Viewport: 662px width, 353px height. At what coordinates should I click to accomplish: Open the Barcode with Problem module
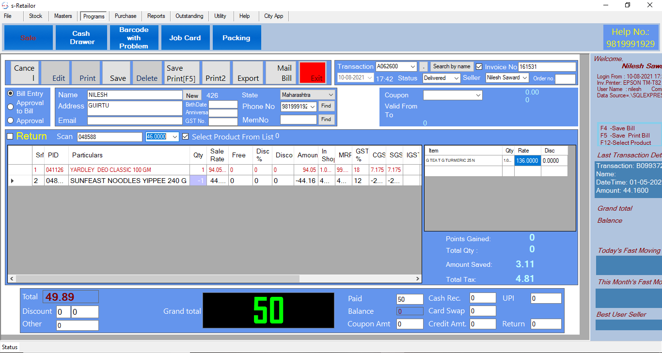[x=134, y=38]
